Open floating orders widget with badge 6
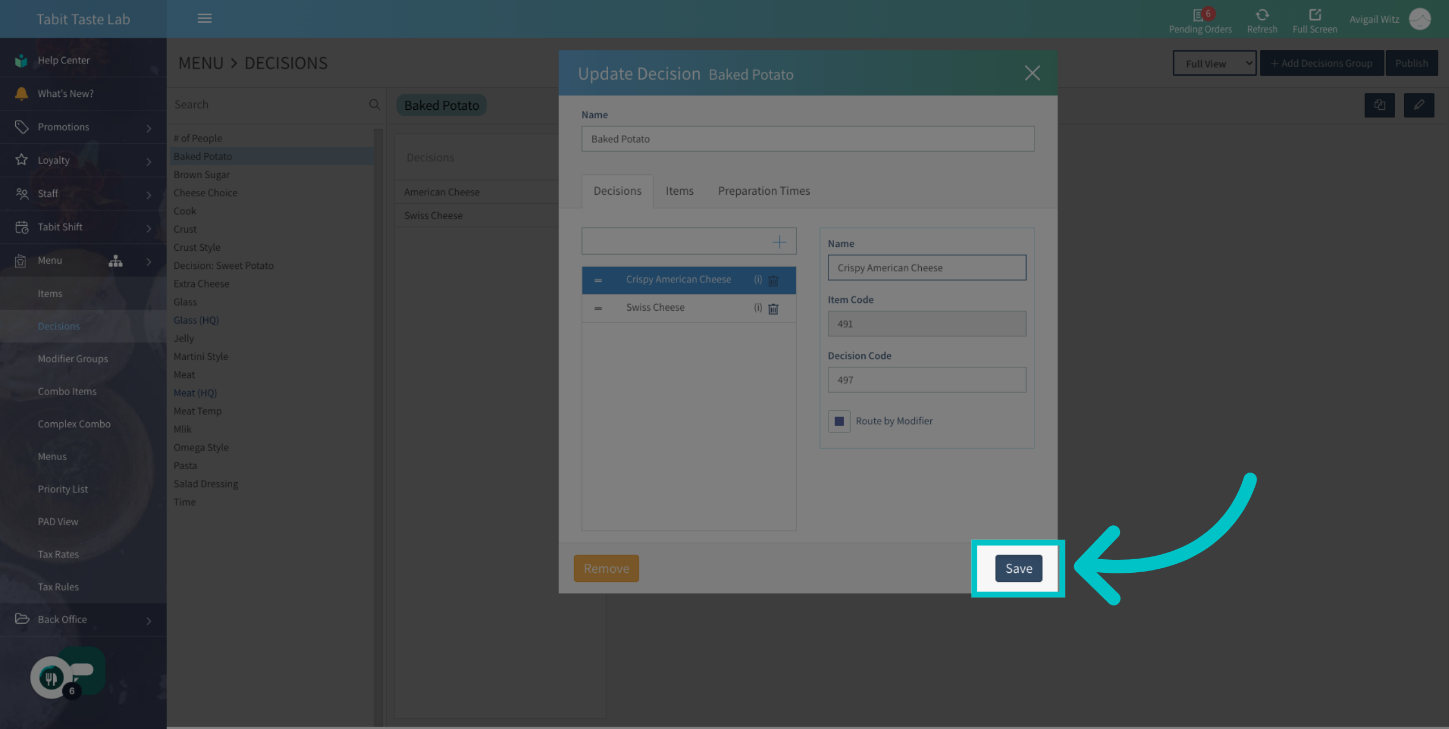The image size is (1449, 729). tap(67, 674)
